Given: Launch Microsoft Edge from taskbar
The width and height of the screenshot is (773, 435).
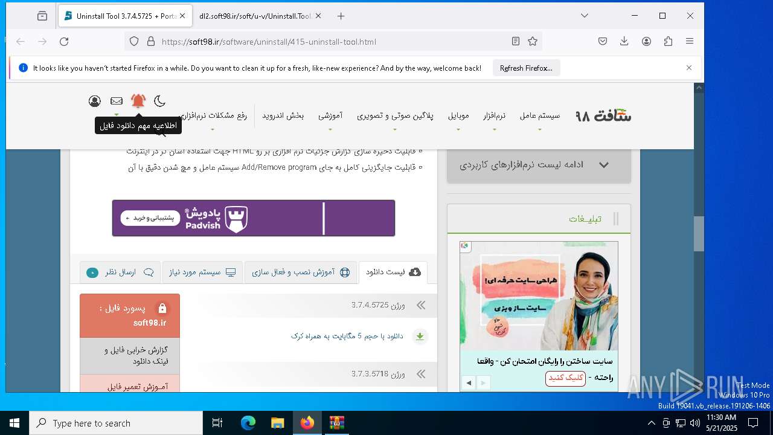Looking at the screenshot, I should (x=248, y=423).
